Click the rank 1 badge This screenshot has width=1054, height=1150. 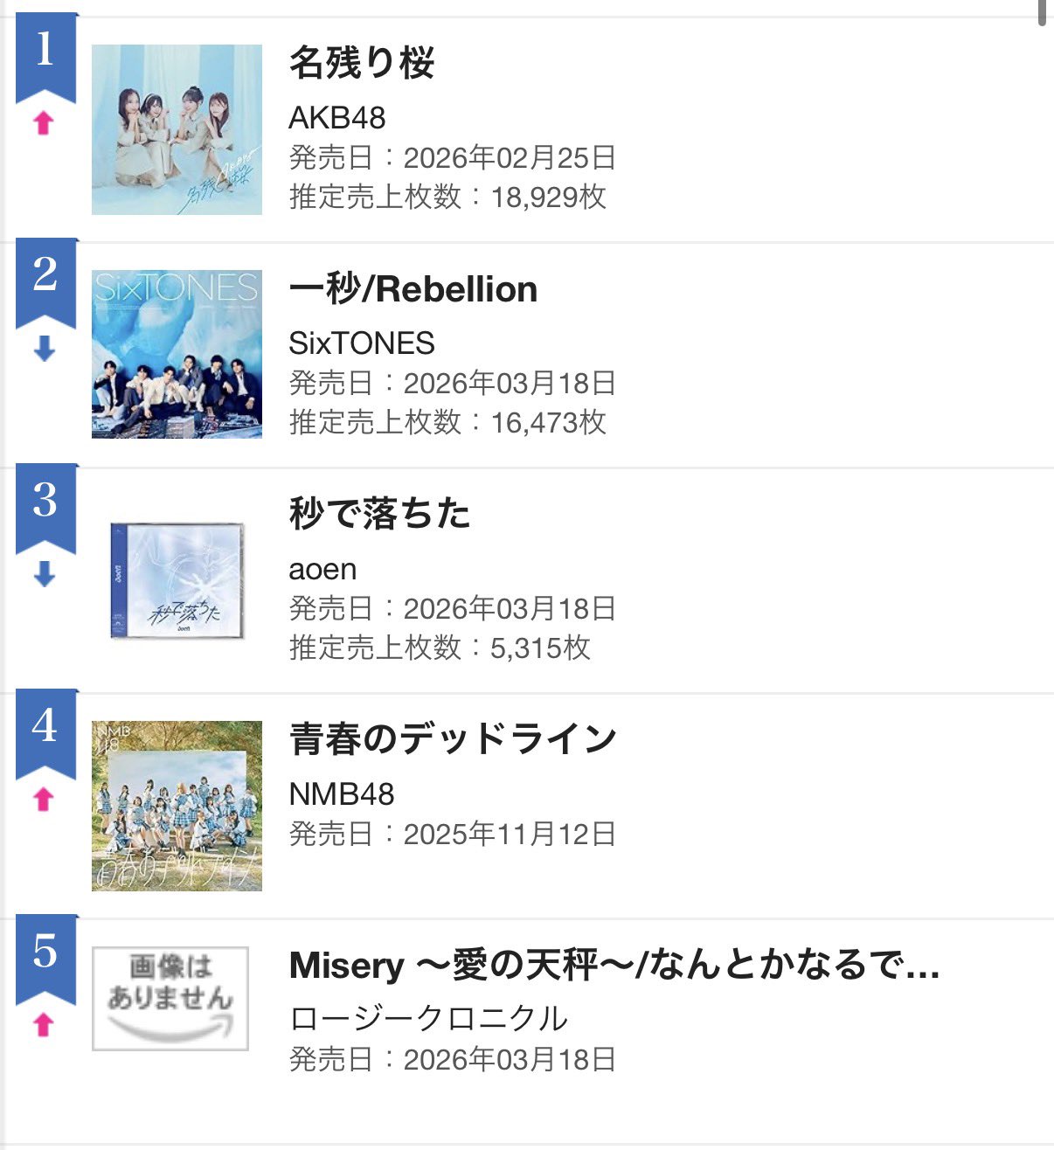pyautogui.click(x=45, y=52)
